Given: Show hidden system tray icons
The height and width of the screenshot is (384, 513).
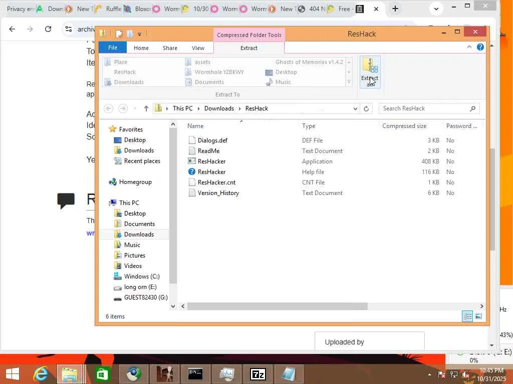Looking at the screenshot, I should pyautogui.click(x=429, y=374).
